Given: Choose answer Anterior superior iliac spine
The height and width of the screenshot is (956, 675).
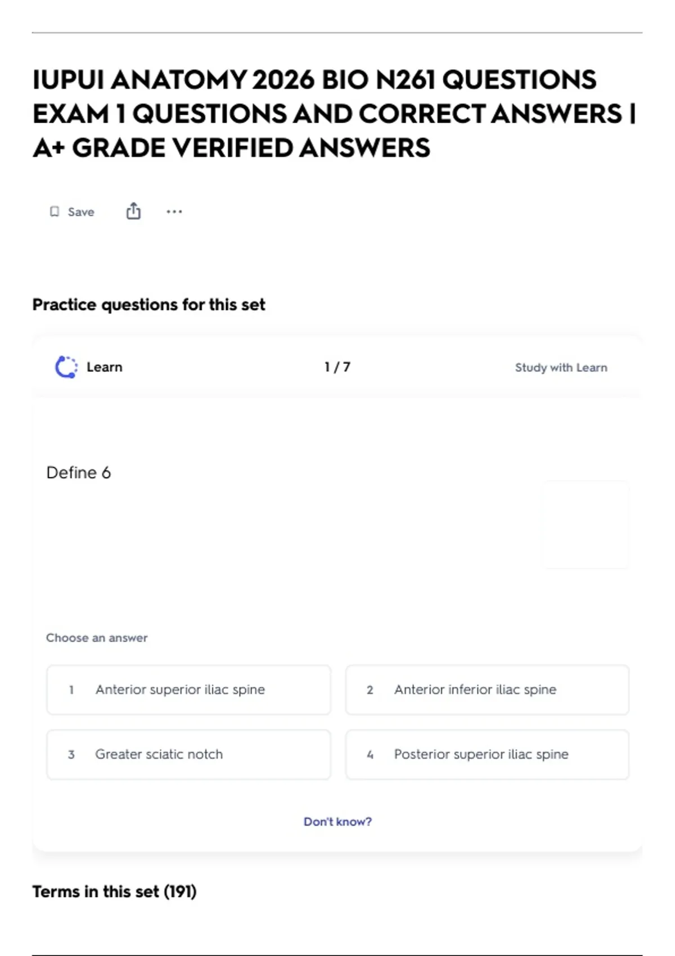Looking at the screenshot, I should coord(180,689).
